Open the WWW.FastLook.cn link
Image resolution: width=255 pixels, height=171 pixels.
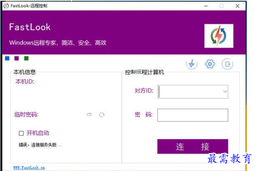(x=29, y=167)
